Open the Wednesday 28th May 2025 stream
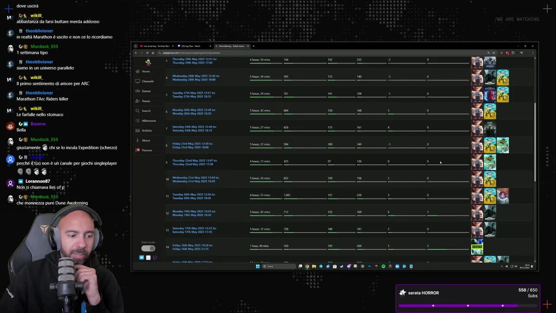Image resolution: width=556 pixels, height=313 pixels. pos(196,78)
